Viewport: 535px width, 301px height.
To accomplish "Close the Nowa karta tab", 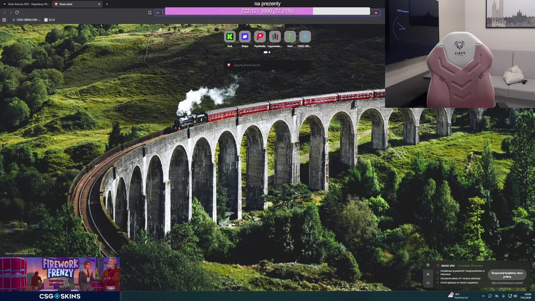I will click(x=99, y=4).
